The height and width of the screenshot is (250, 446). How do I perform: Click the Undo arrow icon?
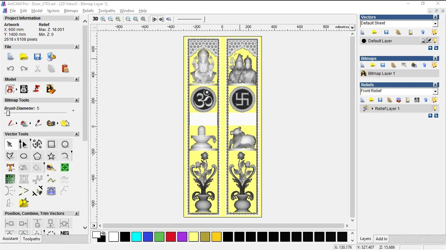pyautogui.click(x=10, y=68)
